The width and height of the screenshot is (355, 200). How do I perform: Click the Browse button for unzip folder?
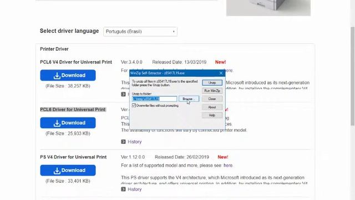click(189, 99)
